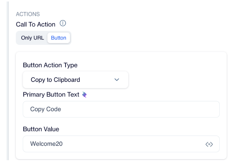Select the Only URL option
239x165 pixels.
tap(32, 38)
